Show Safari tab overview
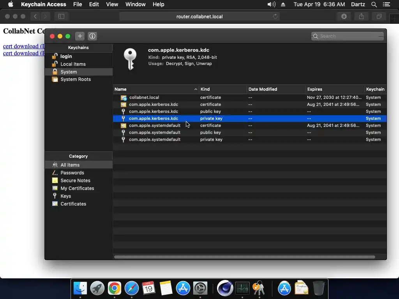 coord(379,16)
